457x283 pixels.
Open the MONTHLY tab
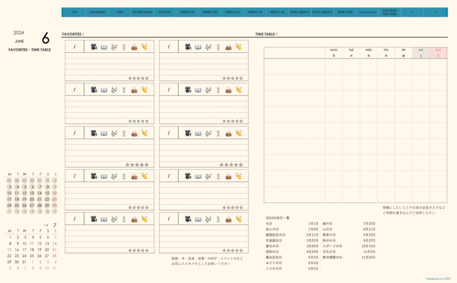click(x=165, y=12)
